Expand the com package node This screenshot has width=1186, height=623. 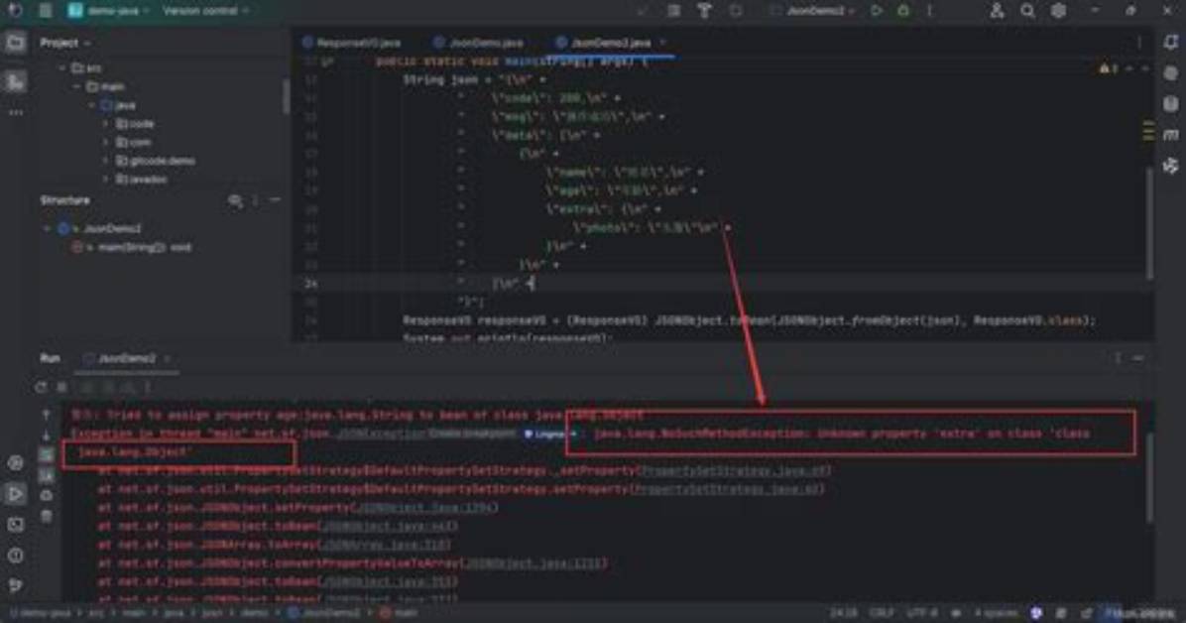106,142
